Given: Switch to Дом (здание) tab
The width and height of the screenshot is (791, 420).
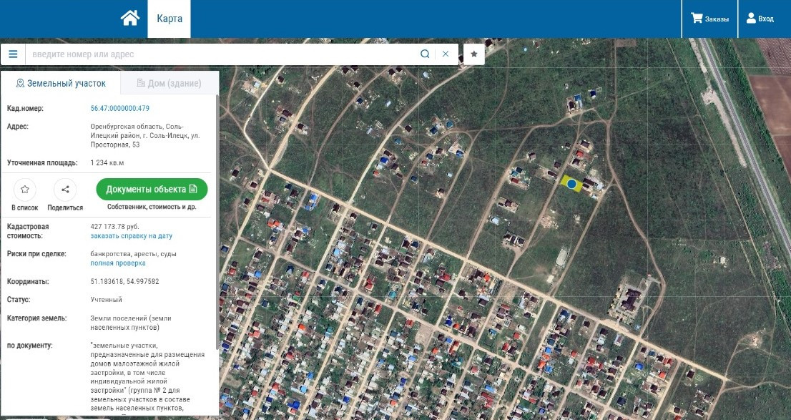Looking at the screenshot, I should click(169, 83).
